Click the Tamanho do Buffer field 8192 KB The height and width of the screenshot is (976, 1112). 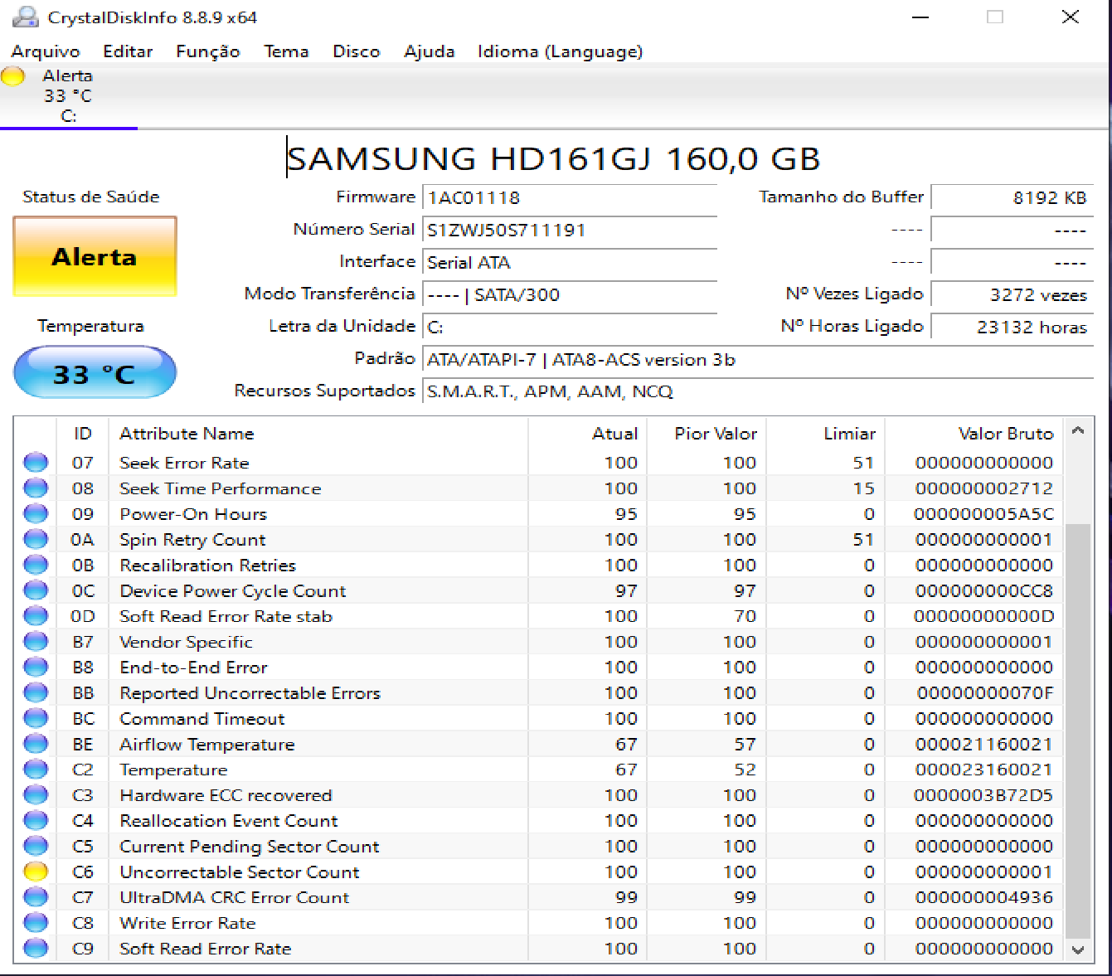(1012, 197)
